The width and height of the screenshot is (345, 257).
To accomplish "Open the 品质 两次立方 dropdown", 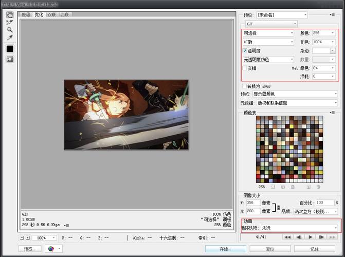I will click(316, 211).
